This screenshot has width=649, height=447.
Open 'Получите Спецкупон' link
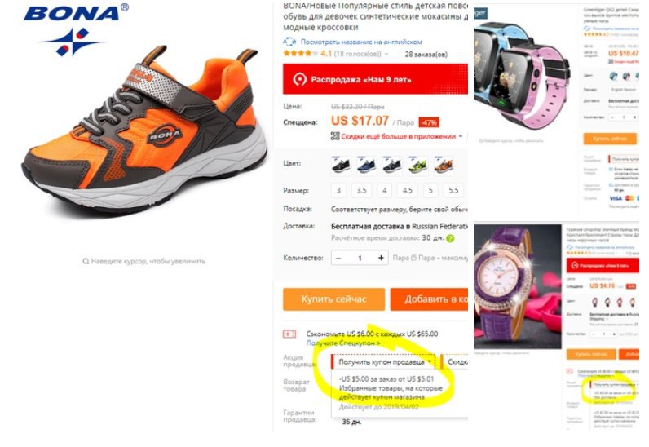pyautogui.click(x=343, y=343)
